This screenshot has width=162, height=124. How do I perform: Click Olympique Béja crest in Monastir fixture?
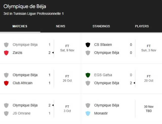tap(88, 105)
